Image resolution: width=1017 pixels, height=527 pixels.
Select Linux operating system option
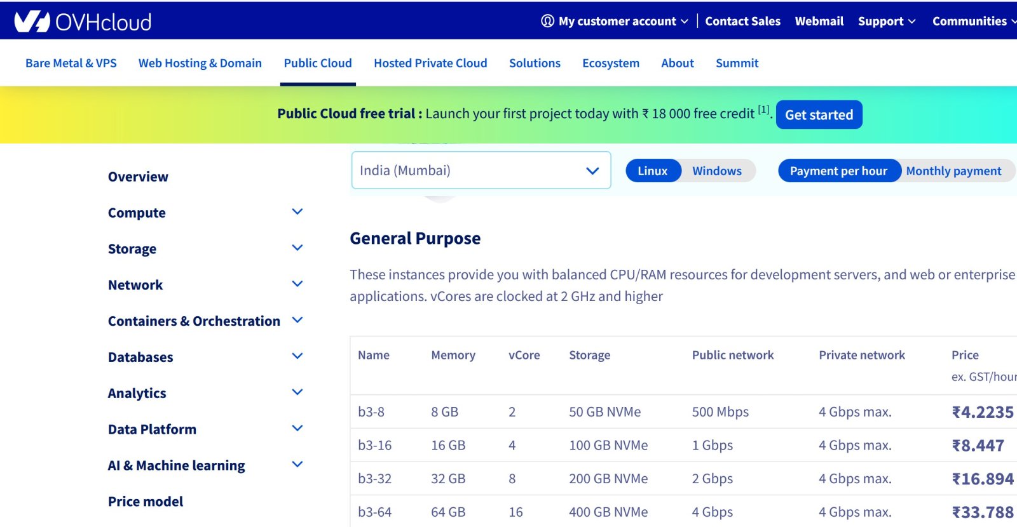click(x=652, y=171)
